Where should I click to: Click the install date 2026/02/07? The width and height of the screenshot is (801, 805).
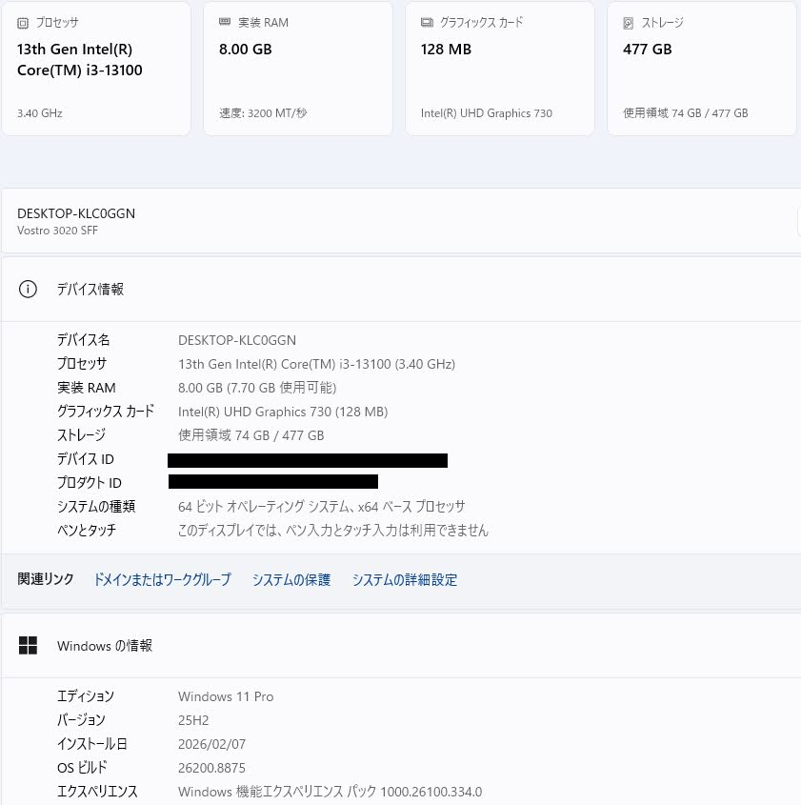click(212, 744)
